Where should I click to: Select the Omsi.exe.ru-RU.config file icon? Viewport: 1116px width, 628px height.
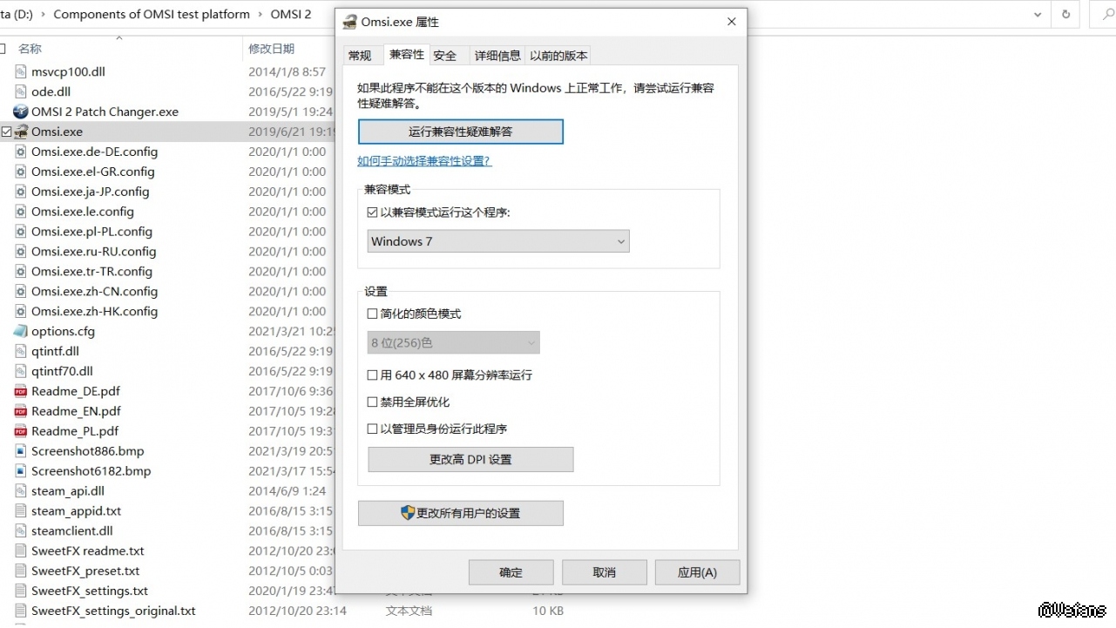(21, 252)
